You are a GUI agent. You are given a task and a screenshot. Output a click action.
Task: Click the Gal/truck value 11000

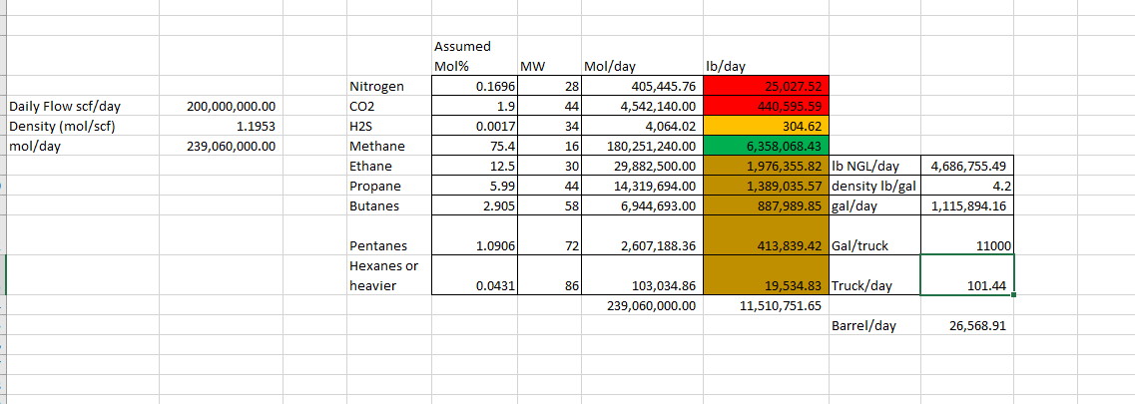click(967, 234)
